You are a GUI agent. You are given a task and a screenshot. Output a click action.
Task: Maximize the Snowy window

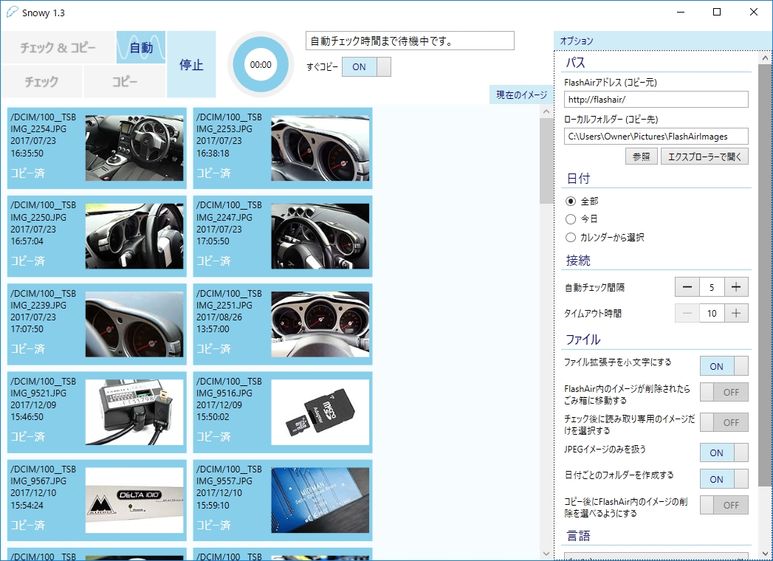tap(718, 13)
